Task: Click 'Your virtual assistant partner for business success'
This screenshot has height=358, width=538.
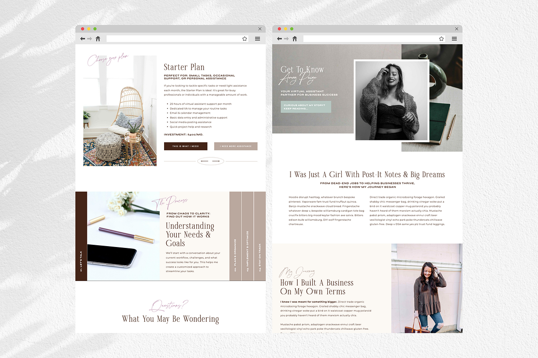Action: [309, 93]
